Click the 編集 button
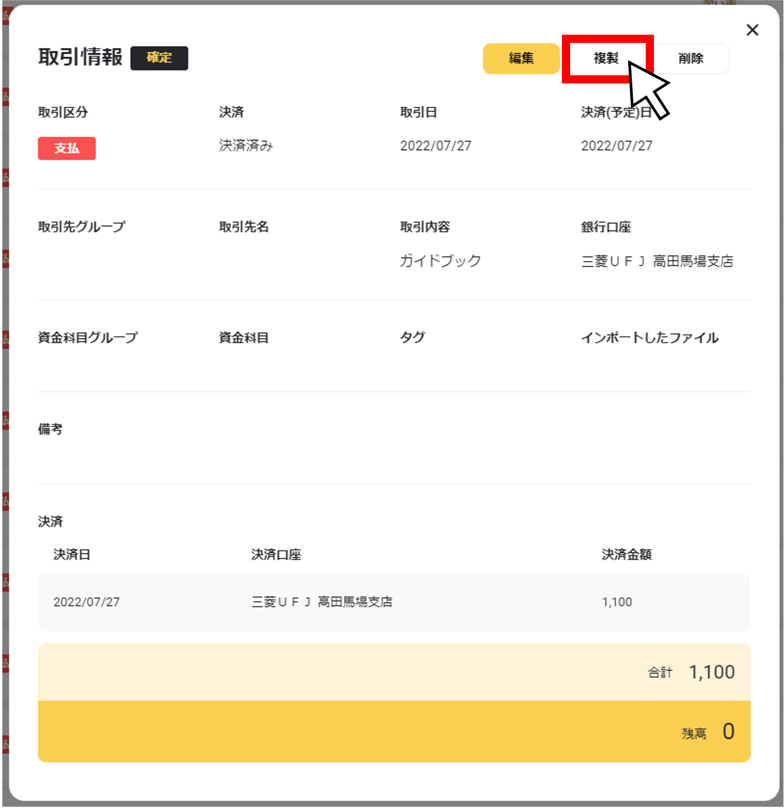This screenshot has width=784, height=809. [521, 58]
